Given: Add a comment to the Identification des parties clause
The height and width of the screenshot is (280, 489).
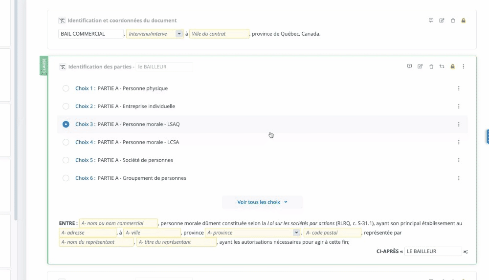Looking at the screenshot, I should point(409,66).
